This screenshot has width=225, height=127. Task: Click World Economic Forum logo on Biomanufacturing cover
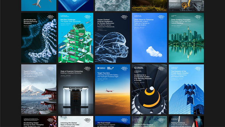tap(51, 17)
